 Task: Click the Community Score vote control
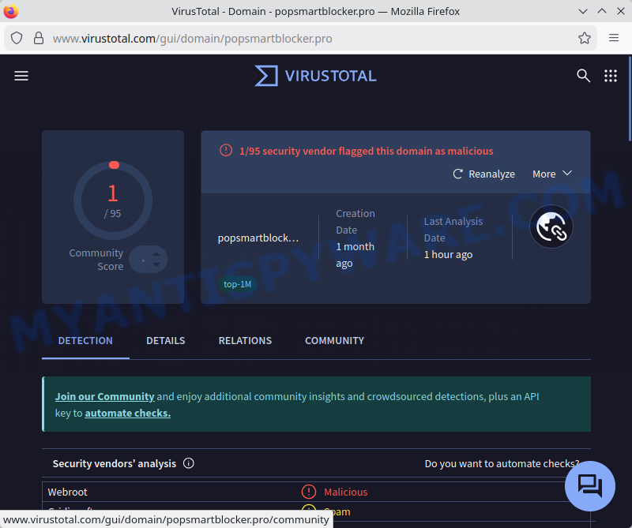pos(149,260)
